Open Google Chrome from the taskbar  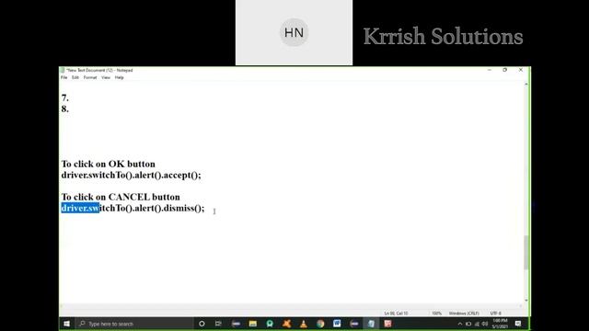(x=320, y=324)
